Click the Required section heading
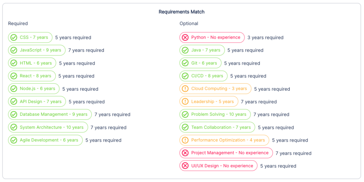The width and height of the screenshot is (364, 182). pos(18,24)
